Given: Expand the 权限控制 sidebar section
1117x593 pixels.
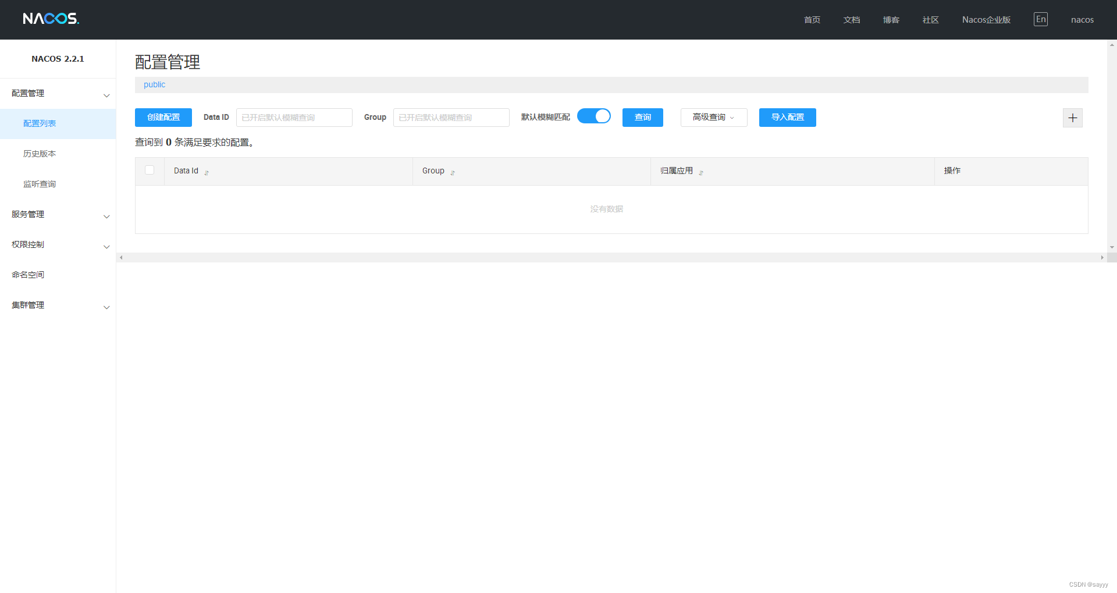Looking at the screenshot, I should coord(58,245).
